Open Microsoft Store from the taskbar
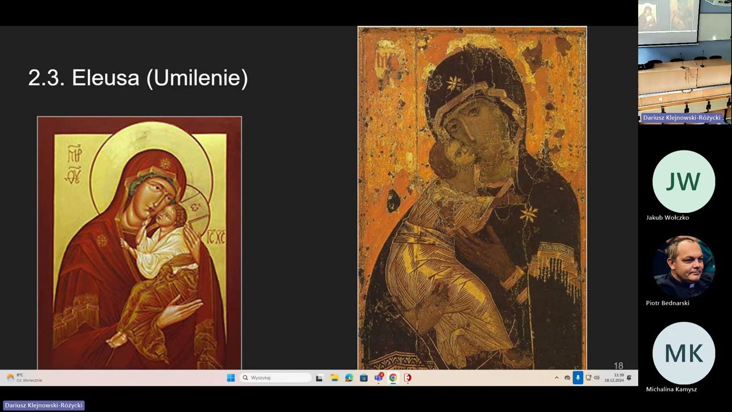The width and height of the screenshot is (732, 412). coord(364,378)
